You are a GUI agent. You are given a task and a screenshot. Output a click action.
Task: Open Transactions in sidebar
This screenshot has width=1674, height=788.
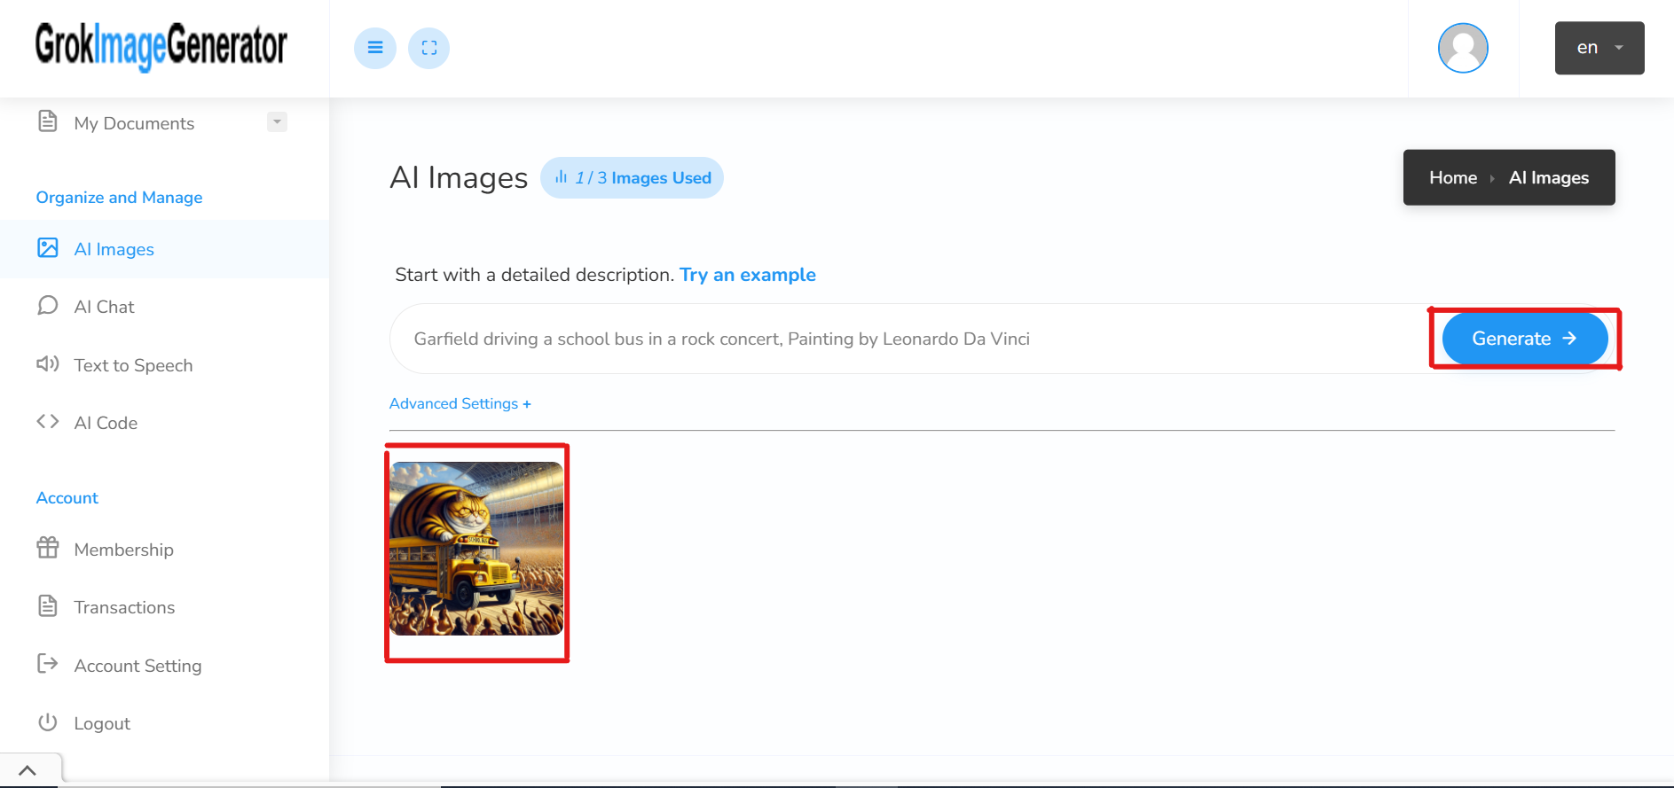tap(125, 607)
